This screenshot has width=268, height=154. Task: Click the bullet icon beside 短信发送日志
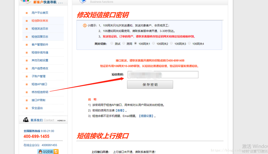point(27,29)
